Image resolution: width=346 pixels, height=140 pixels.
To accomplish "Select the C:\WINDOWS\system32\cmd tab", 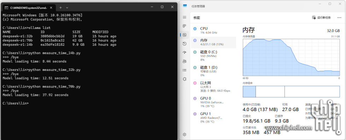I will click(29, 7).
